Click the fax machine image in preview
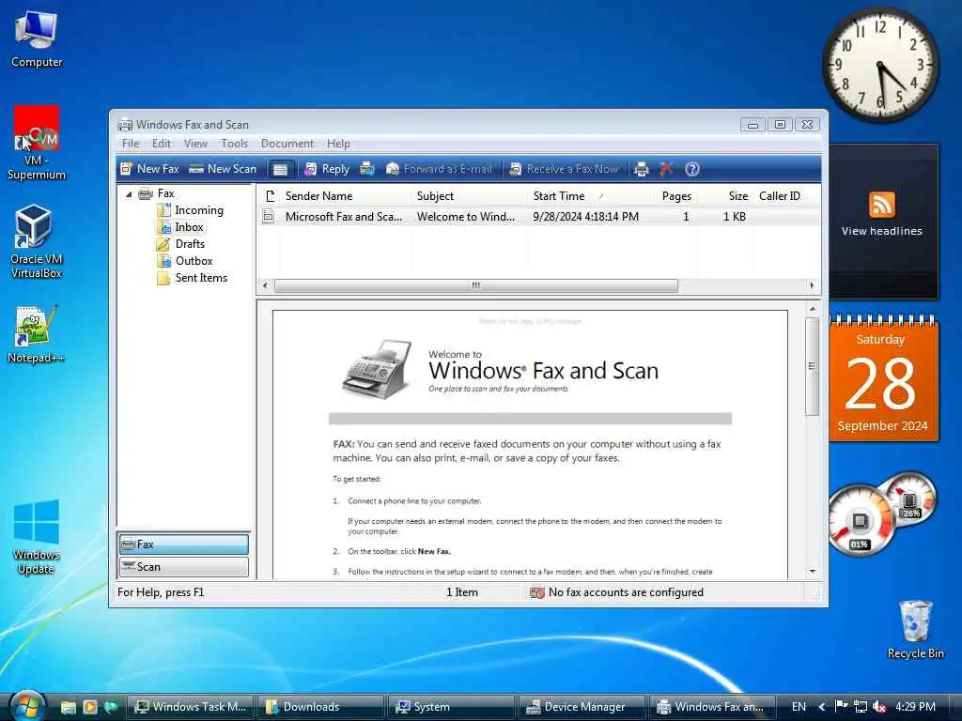Viewport: 962px width, 721px height. 377,369
